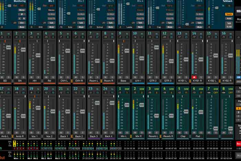Toggle the link icon between Mix L and Mix R

click(x=131, y=136)
